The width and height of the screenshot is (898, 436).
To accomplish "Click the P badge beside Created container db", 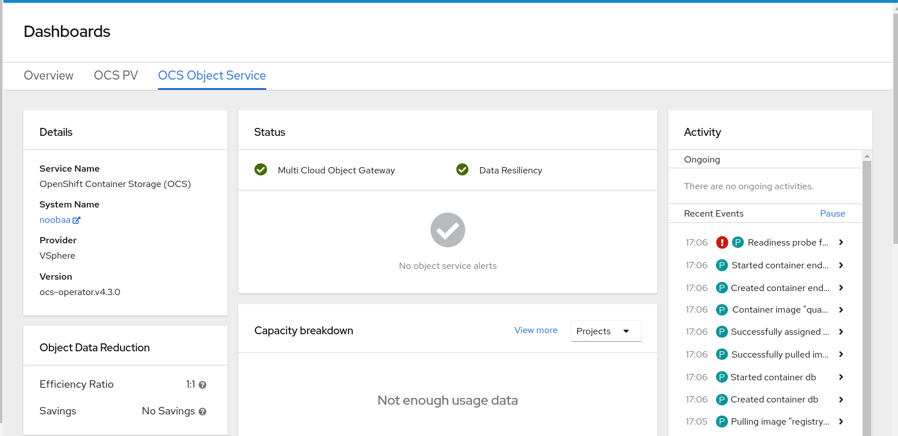I will click(722, 400).
